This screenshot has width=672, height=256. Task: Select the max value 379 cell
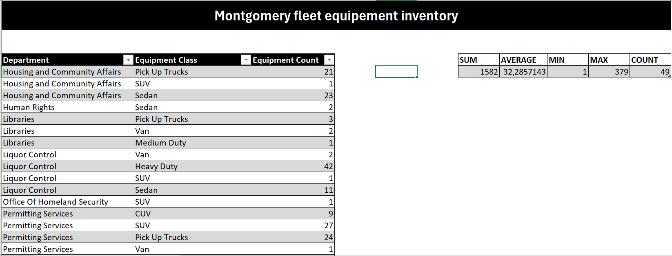click(x=609, y=72)
